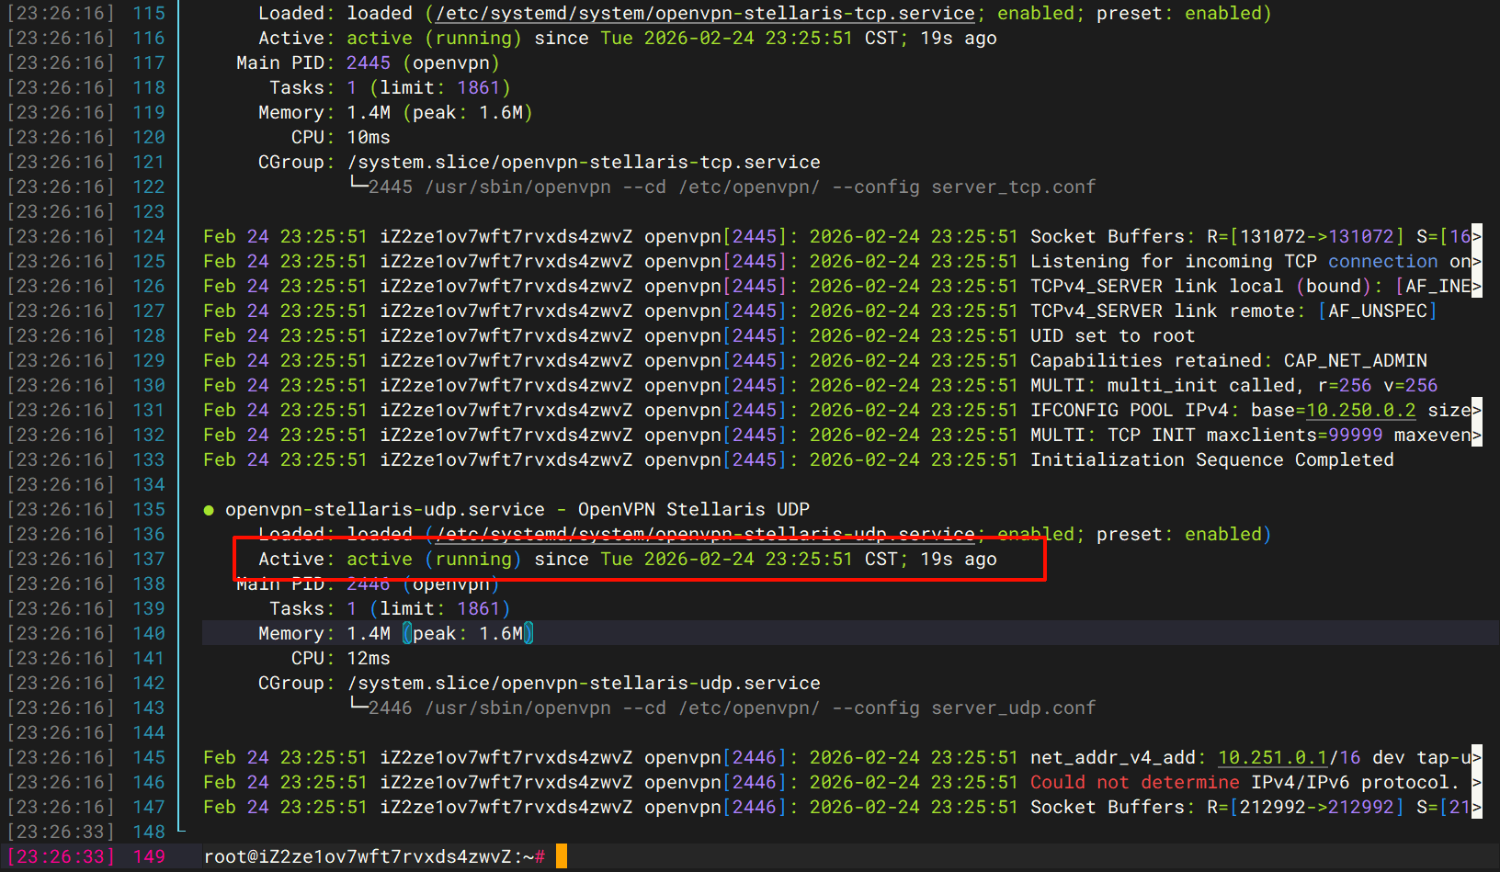Click 'active (running)' on line 137
The image size is (1500, 872).
point(435,560)
